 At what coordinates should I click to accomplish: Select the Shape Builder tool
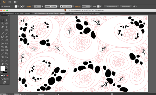click(x=2, y=47)
